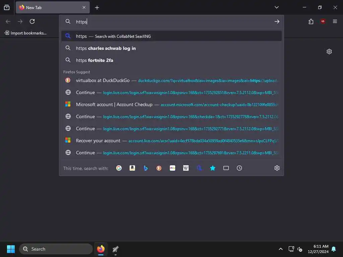Image resolution: width=343 pixels, height=257 pixels.
Task: Open Continue entry with rver=7.5.2211.0
Action: click(x=171, y=153)
